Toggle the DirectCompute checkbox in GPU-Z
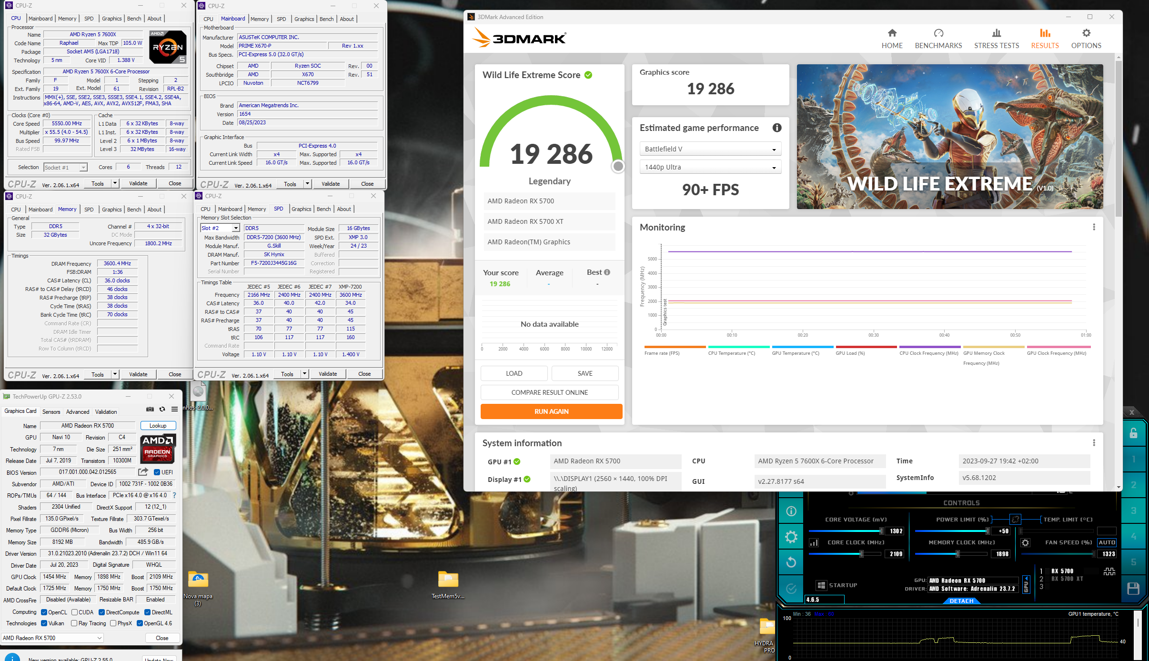Screen dimensions: 1149x661 click(x=101, y=612)
